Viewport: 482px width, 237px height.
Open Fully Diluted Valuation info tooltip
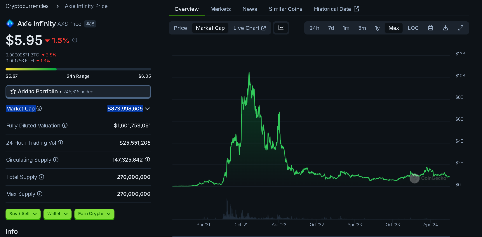click(65, 125)
